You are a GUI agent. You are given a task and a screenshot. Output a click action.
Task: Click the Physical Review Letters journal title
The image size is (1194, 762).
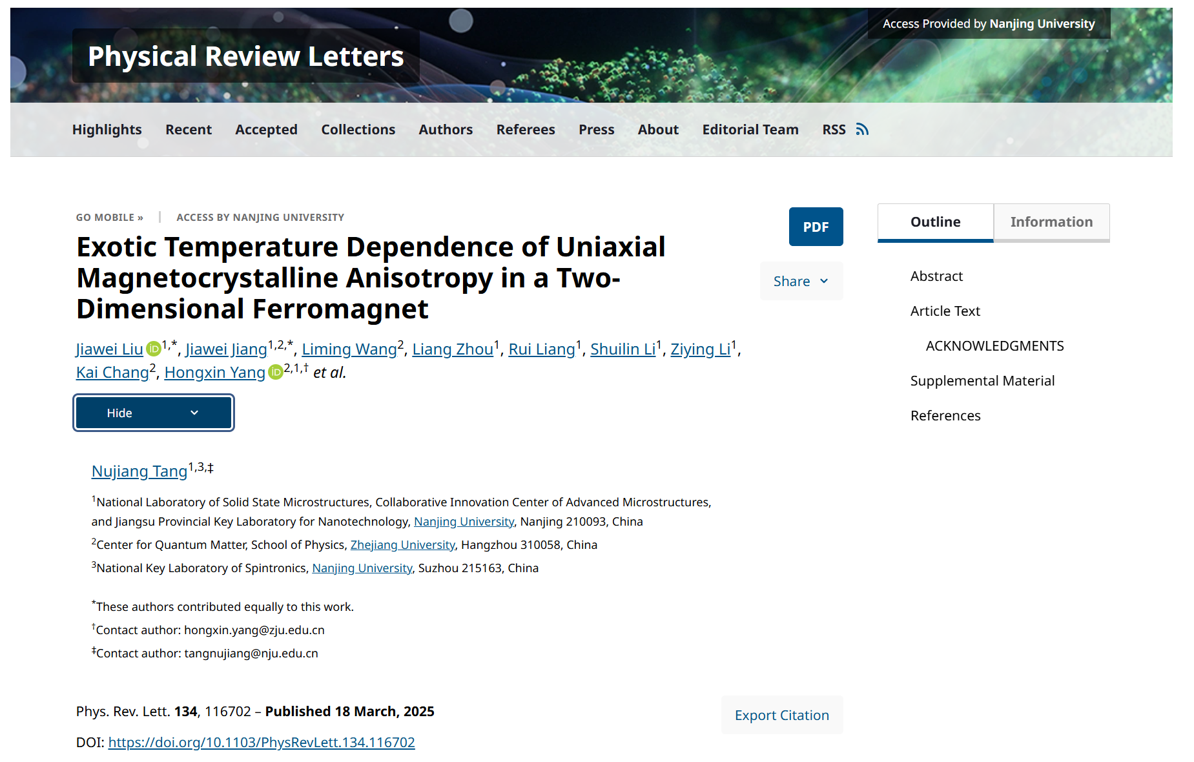(245, 56)
